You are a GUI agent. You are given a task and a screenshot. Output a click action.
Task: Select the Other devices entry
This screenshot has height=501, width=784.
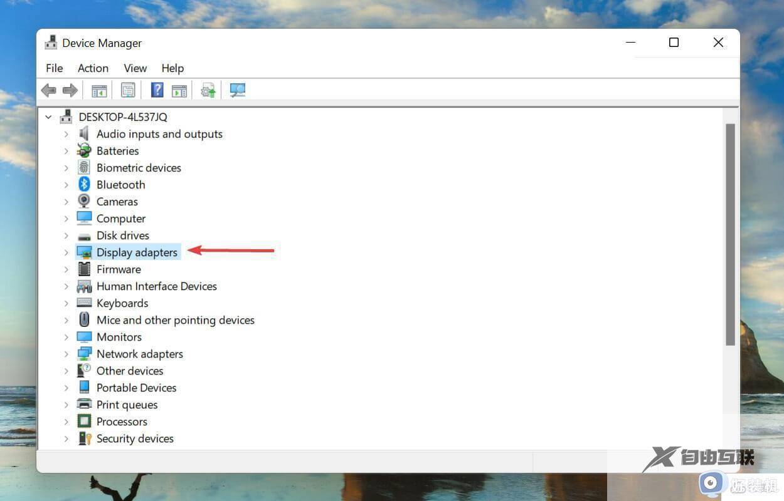point(130,370)
